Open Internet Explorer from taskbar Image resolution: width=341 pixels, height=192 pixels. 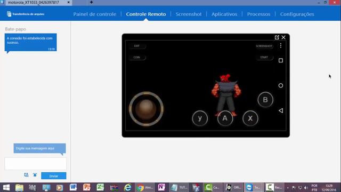pyautogui.click(x=128, y=187)
